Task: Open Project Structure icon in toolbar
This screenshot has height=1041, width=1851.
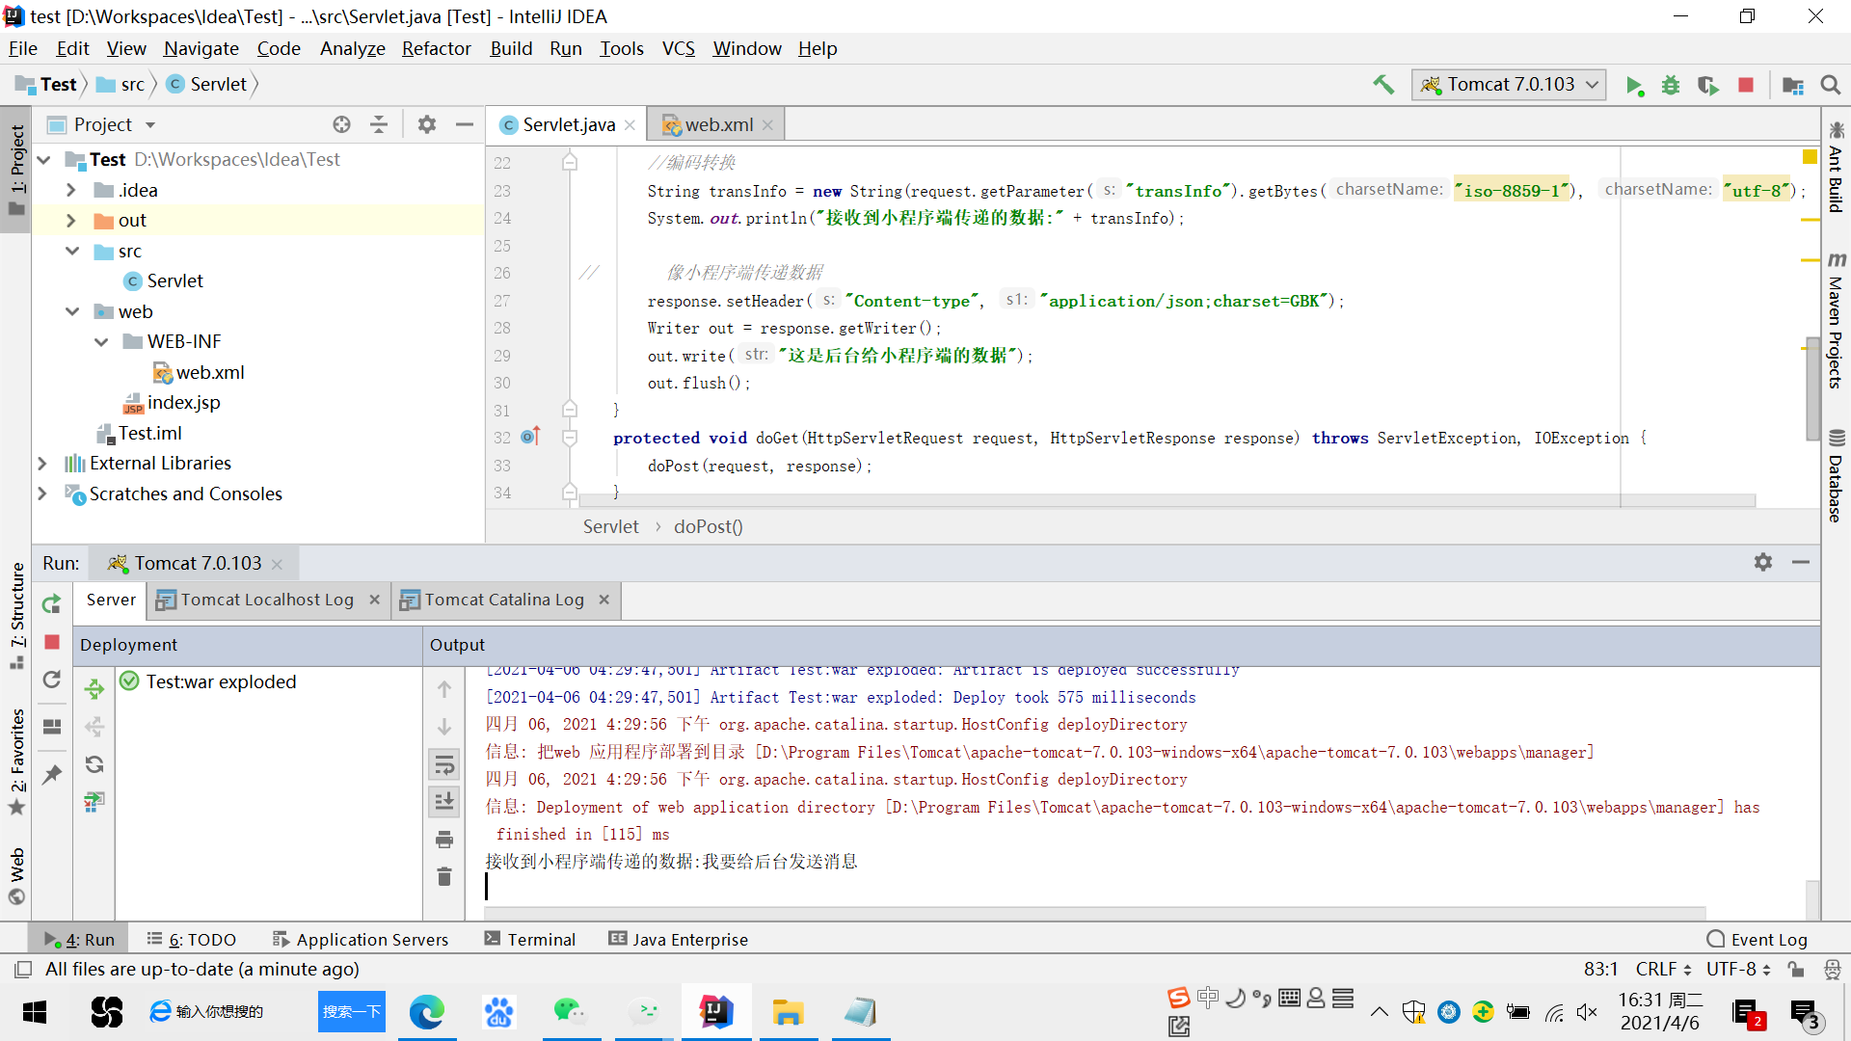Action: [x=1793, y=86]
